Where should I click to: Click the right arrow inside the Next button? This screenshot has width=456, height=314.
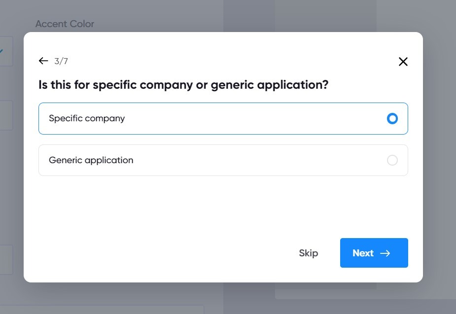point(384,253)
